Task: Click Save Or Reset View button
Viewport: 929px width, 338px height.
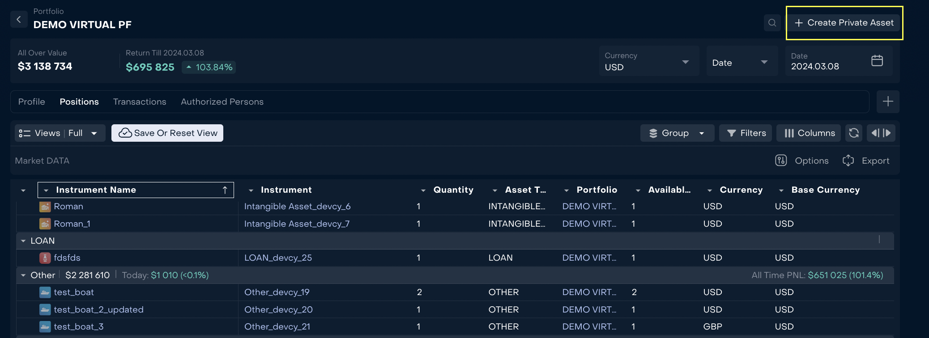Action: 167,133
